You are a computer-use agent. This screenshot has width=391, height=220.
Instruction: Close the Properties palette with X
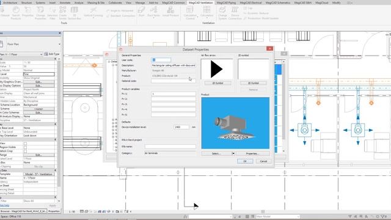click(60, 33)
